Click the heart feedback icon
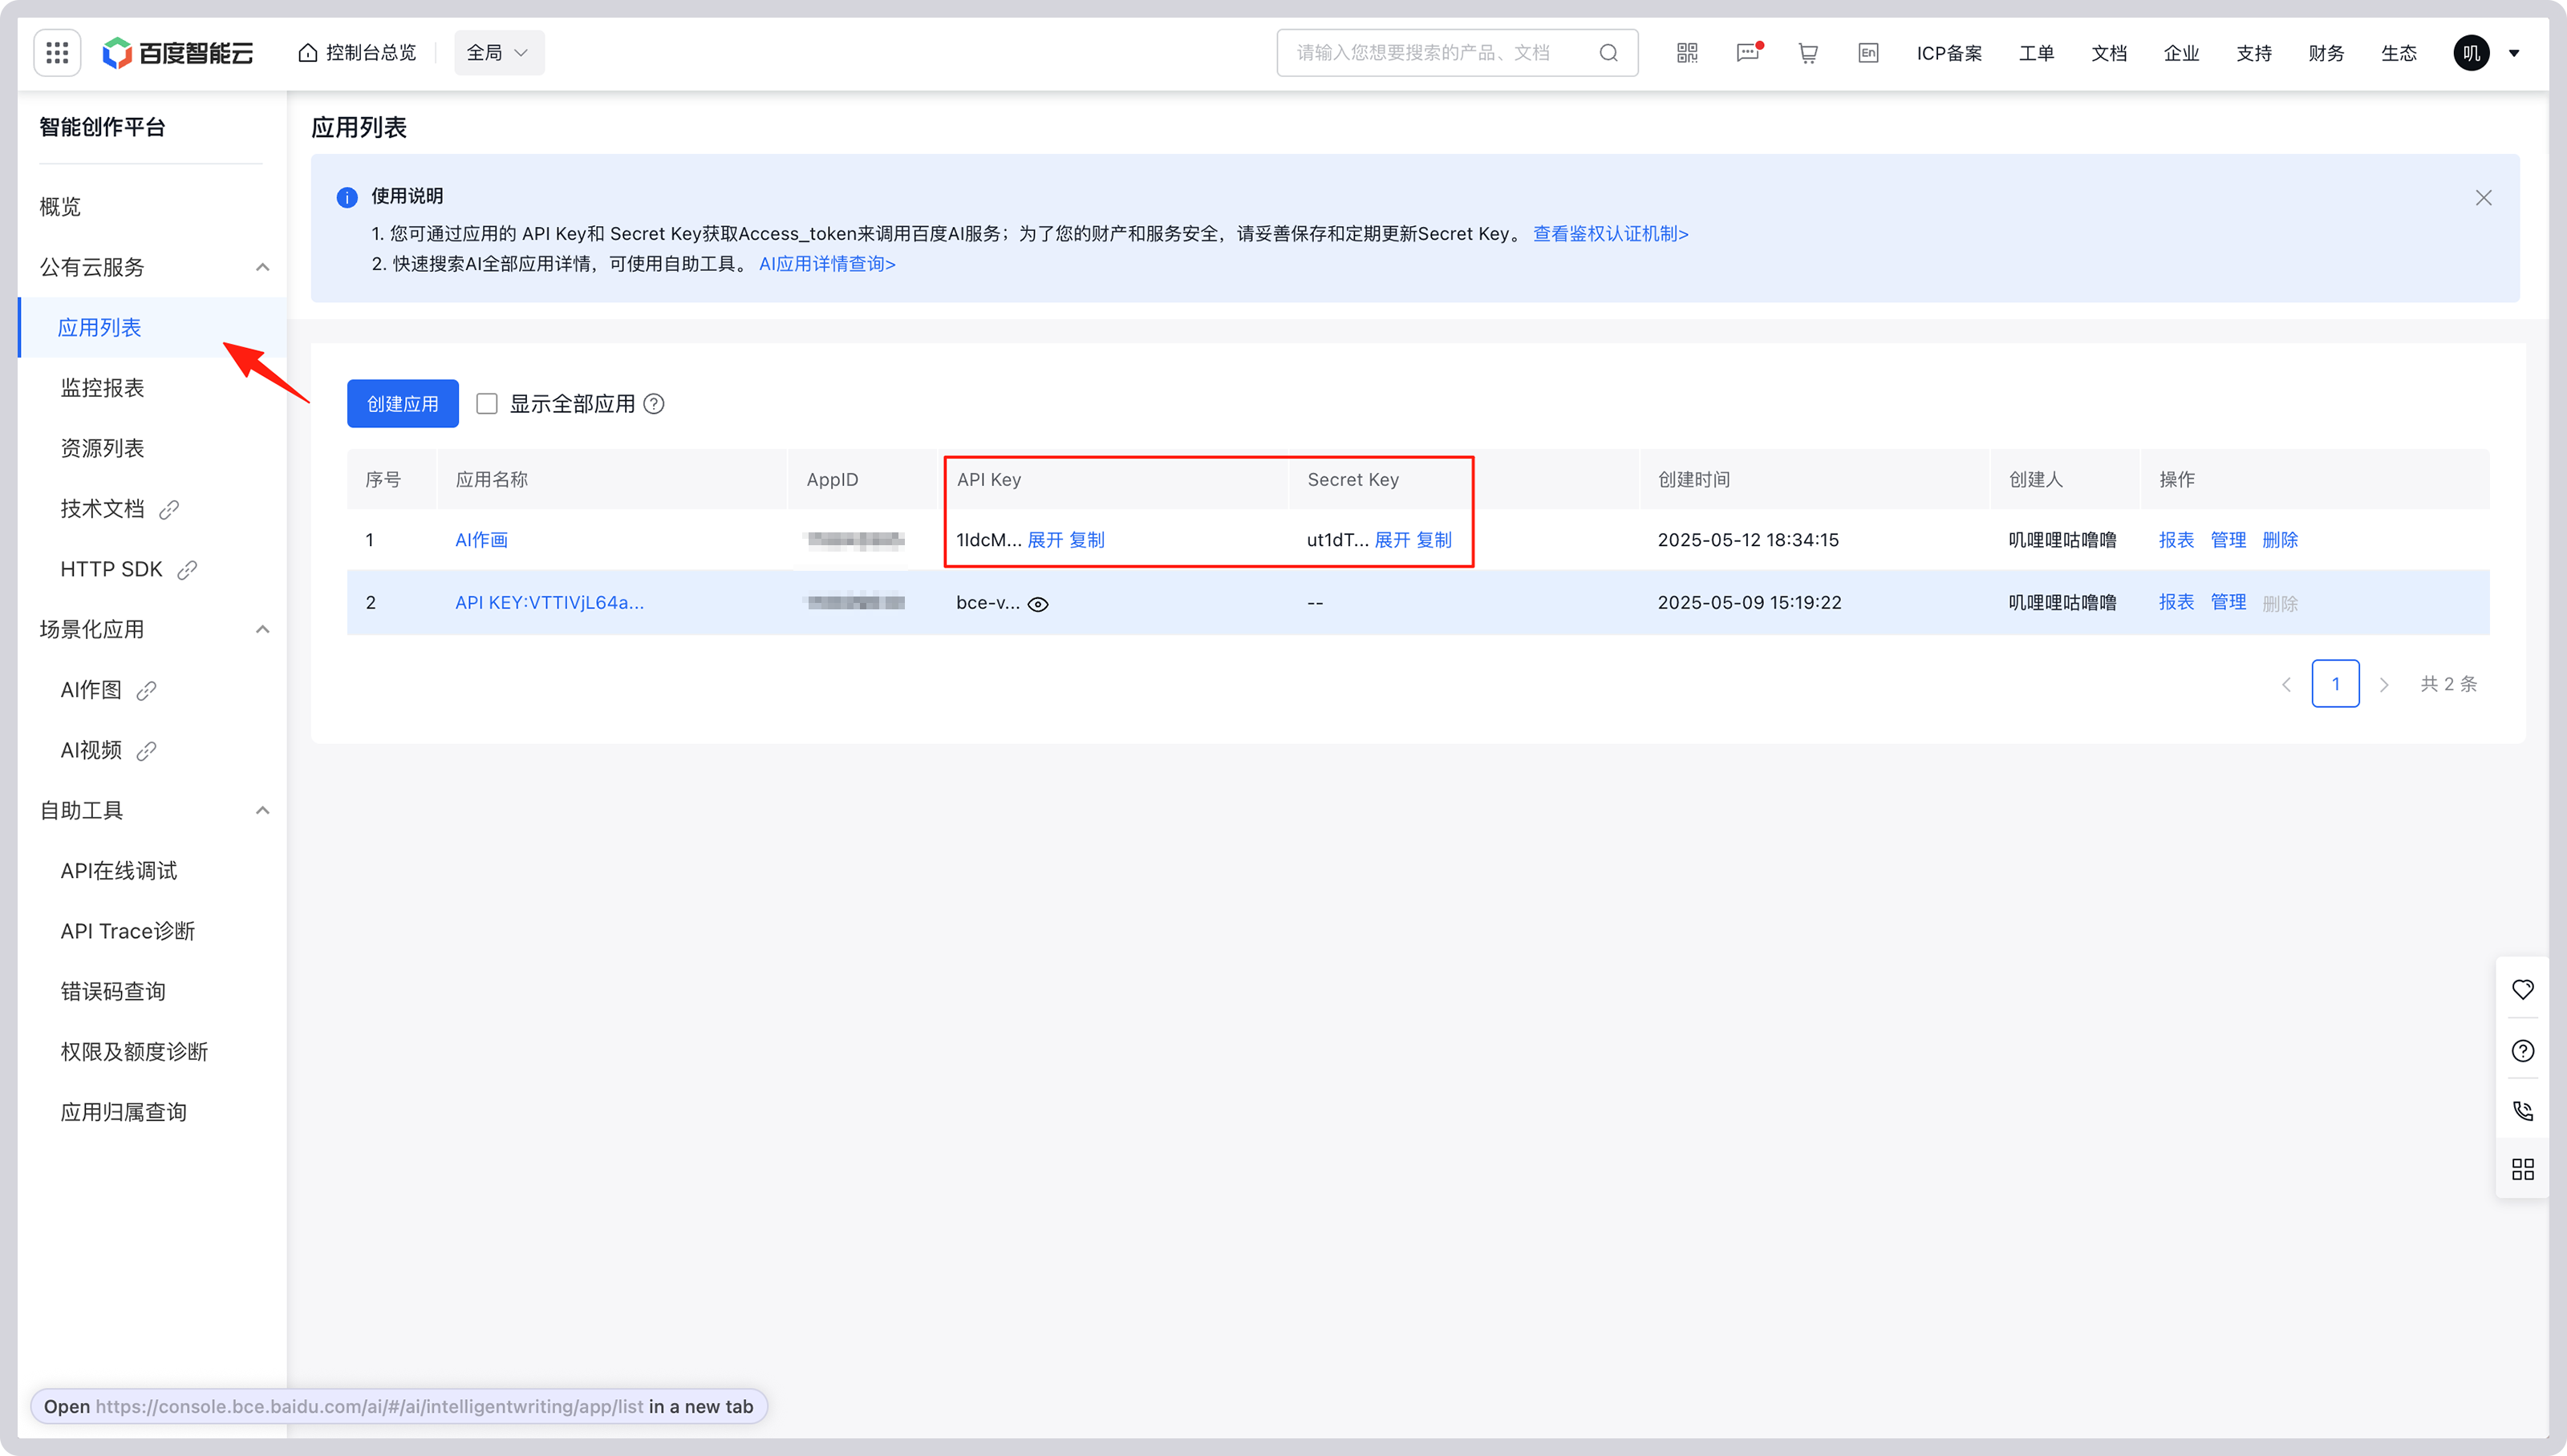The width and height of the screenshot is (2567, 1456). tap(2522, 990)
